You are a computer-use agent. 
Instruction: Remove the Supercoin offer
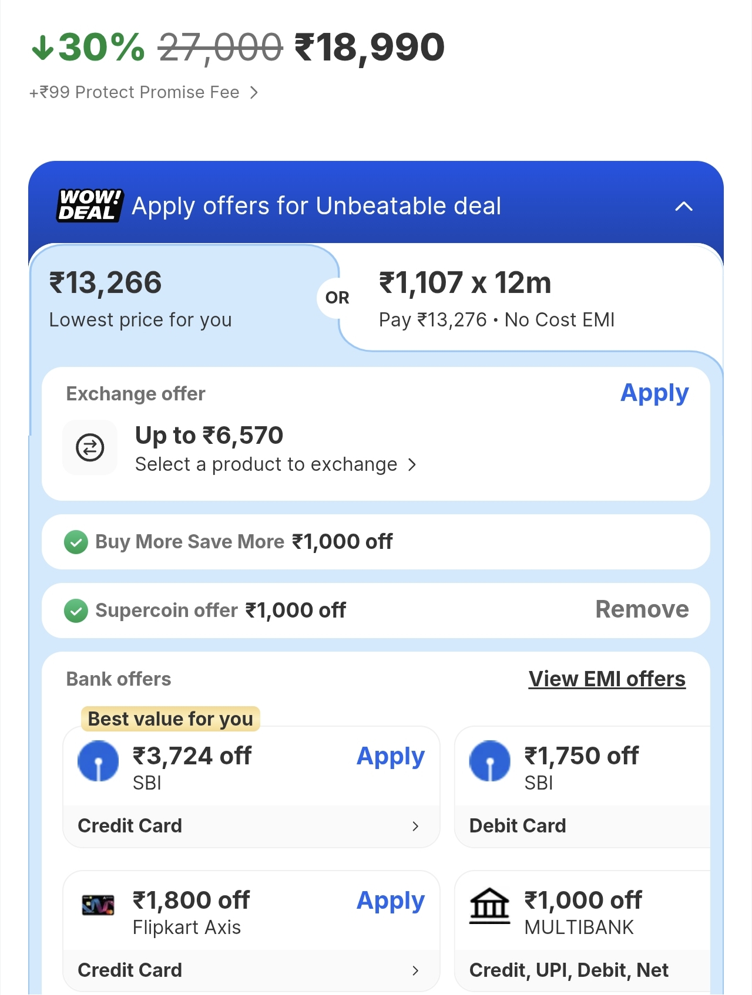coord(642,609)
